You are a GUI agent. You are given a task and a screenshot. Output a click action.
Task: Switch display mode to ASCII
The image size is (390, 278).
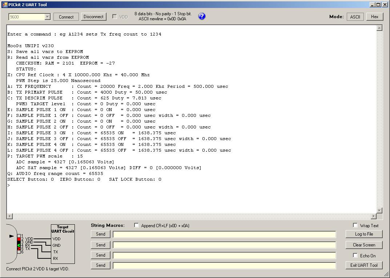[x=355, y=17]
